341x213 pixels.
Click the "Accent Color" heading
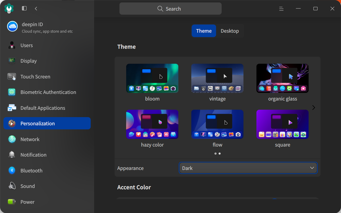134,187
